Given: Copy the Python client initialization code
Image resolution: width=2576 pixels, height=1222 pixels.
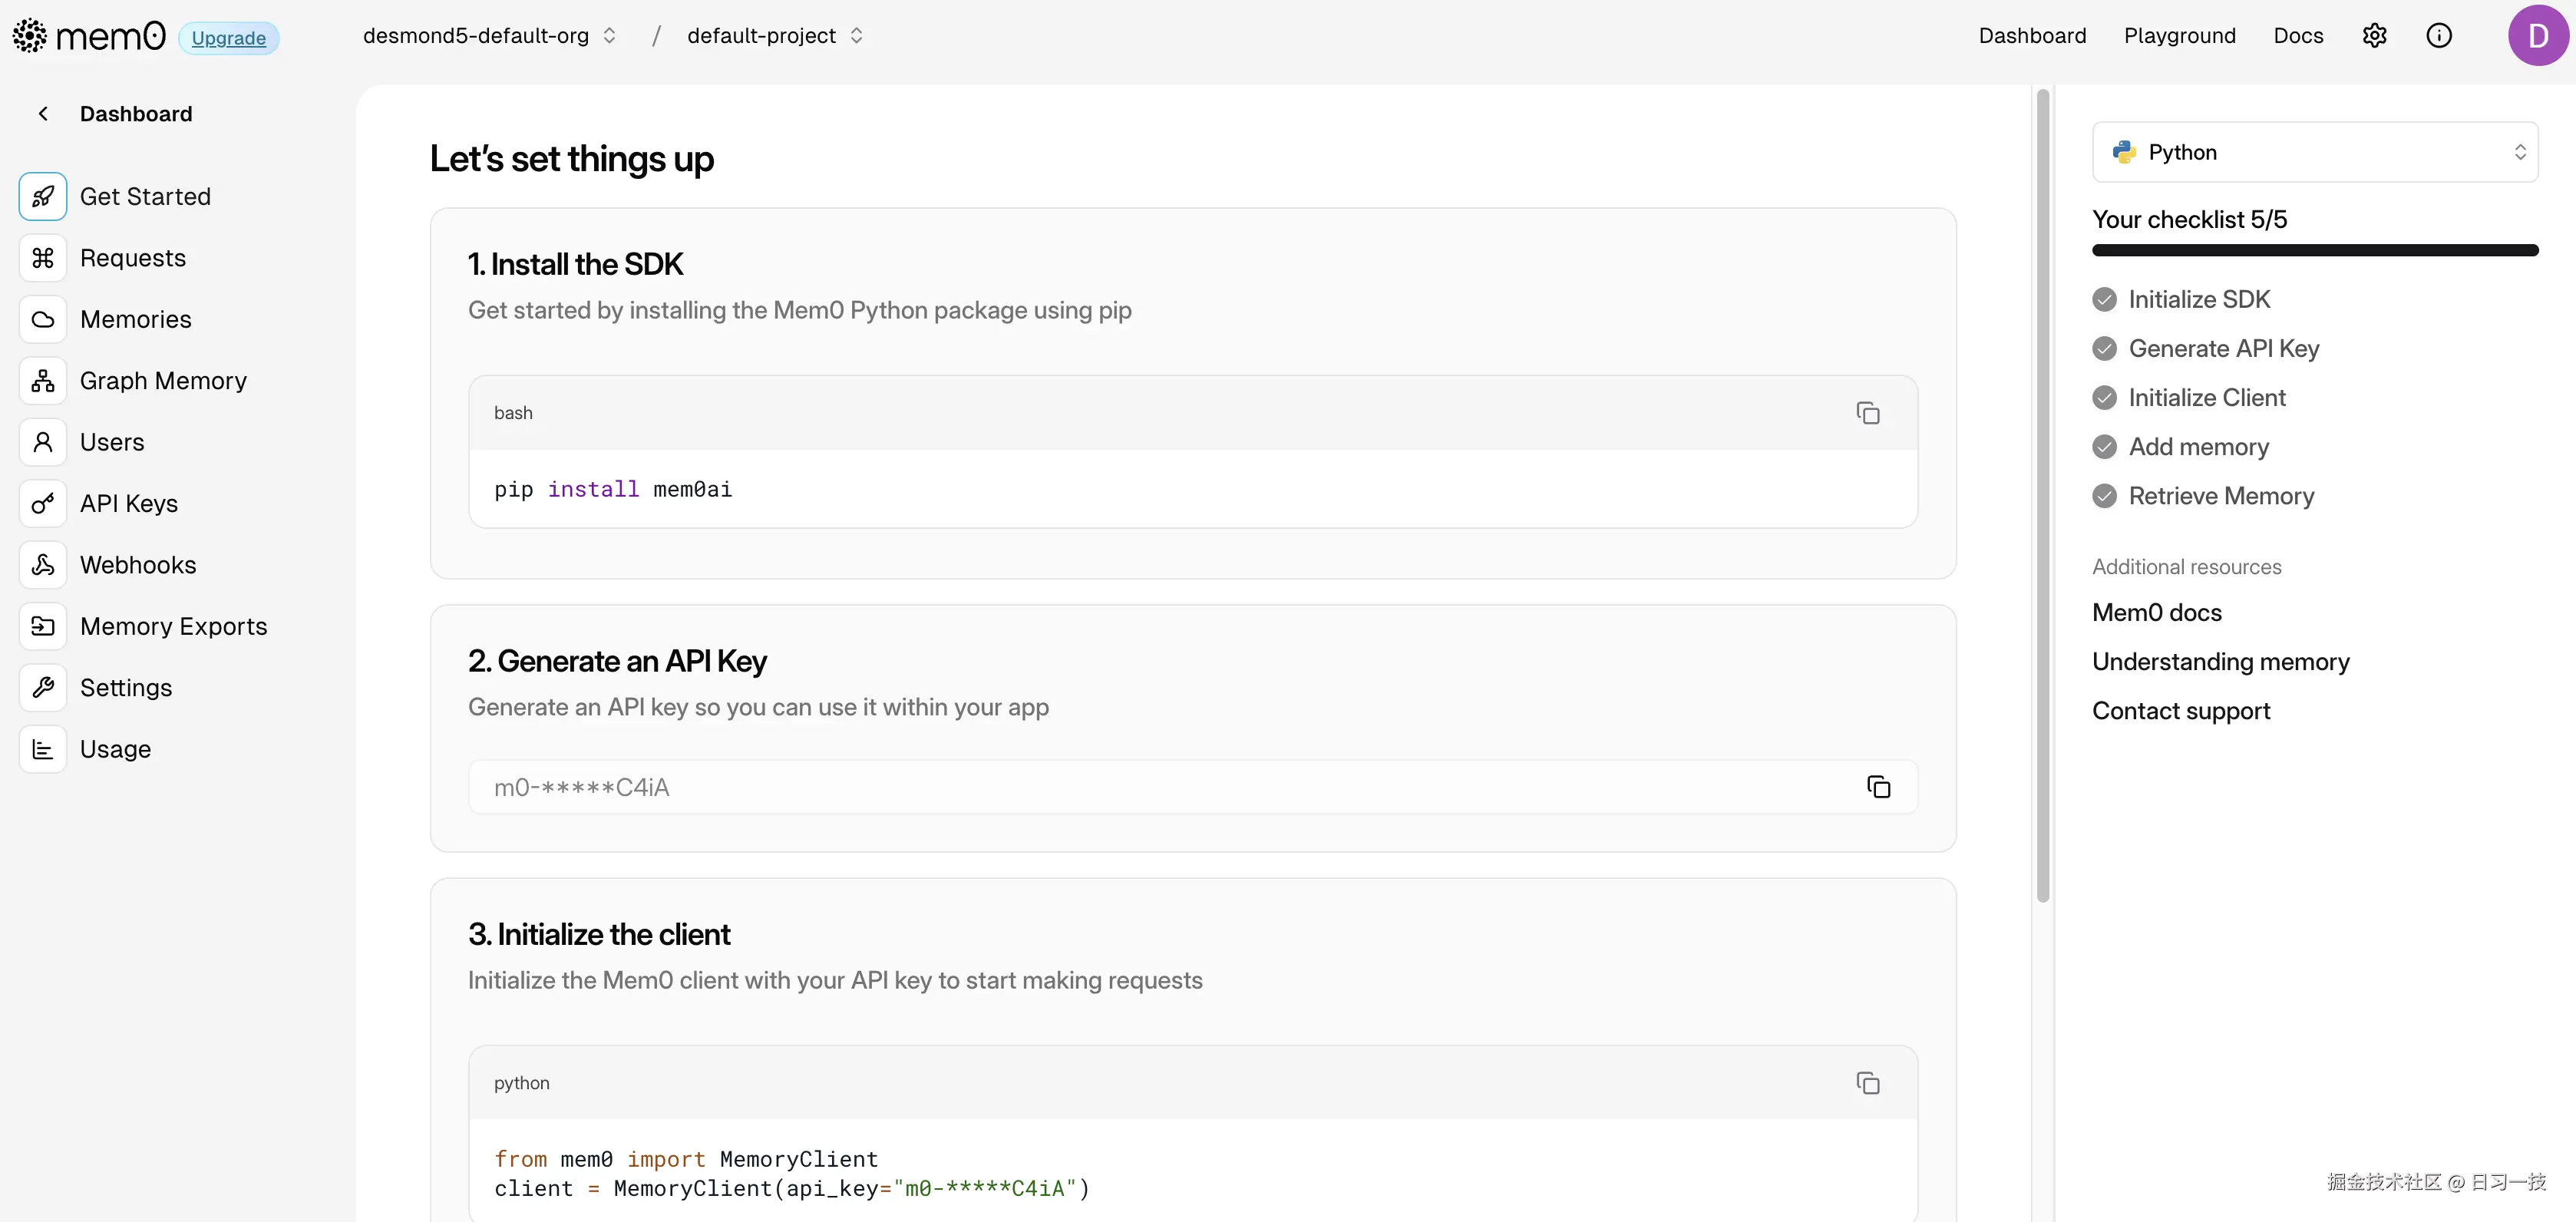Looking at the screenshot, I should (x=1867, y=1083).
